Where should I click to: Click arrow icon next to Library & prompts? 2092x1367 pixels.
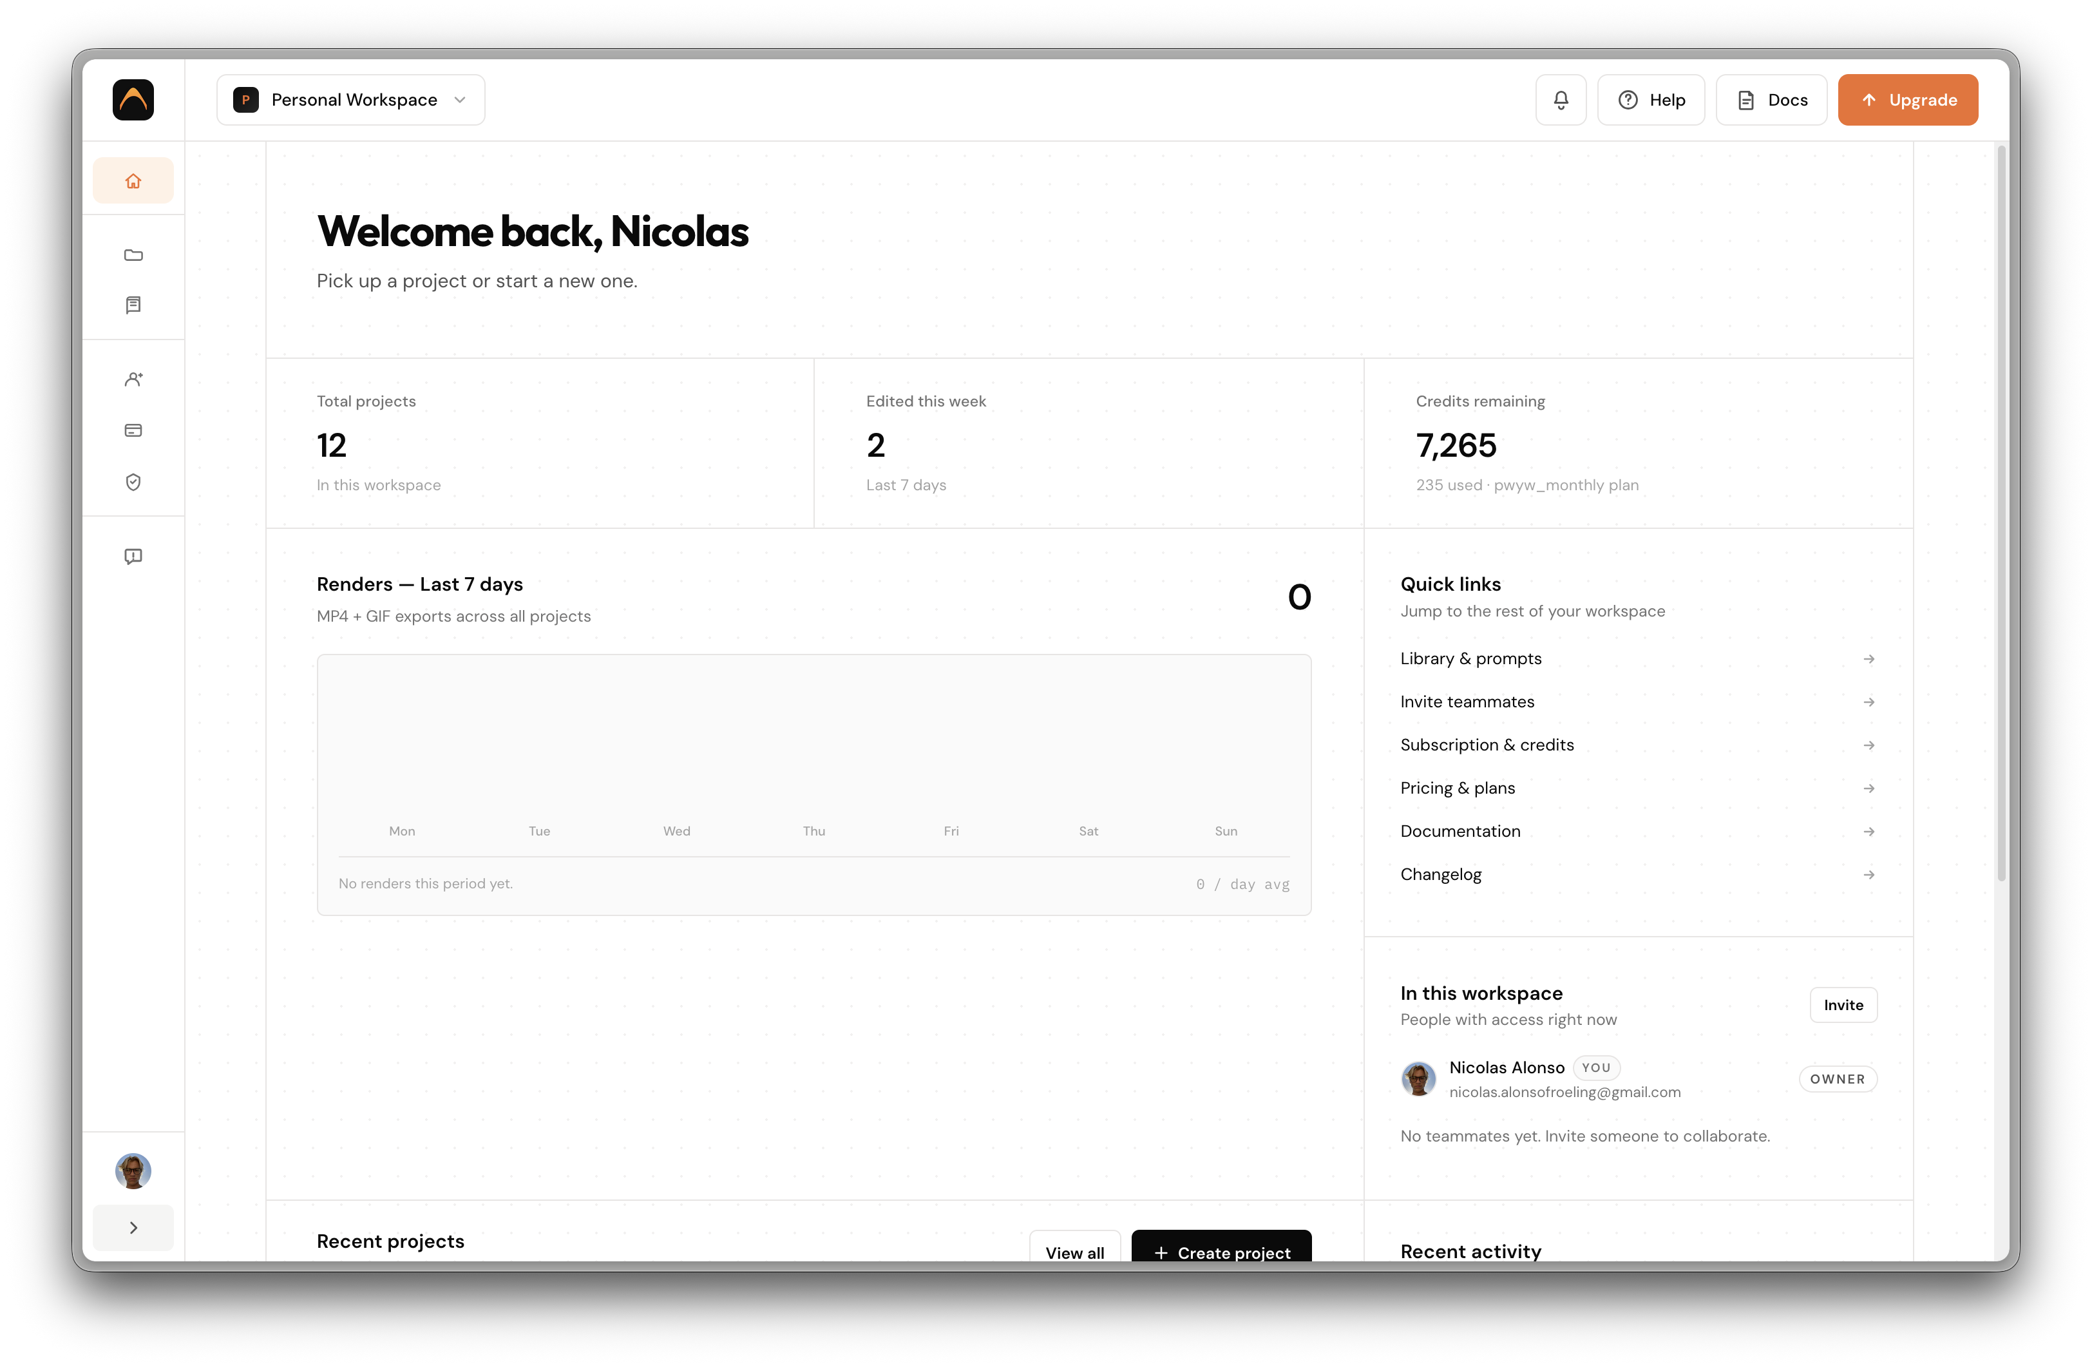1869,658
